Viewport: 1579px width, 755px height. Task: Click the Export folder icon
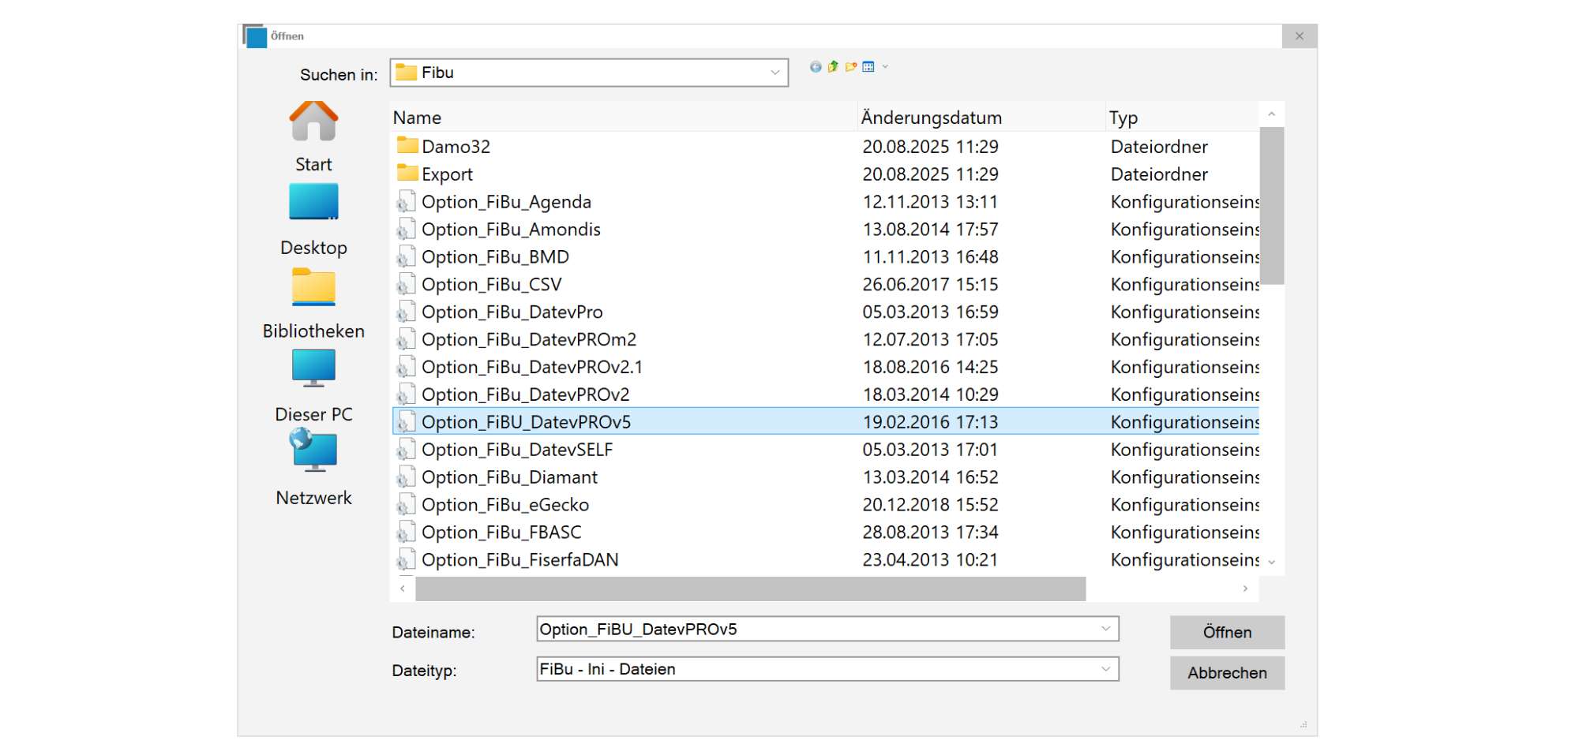coord(407,173)
